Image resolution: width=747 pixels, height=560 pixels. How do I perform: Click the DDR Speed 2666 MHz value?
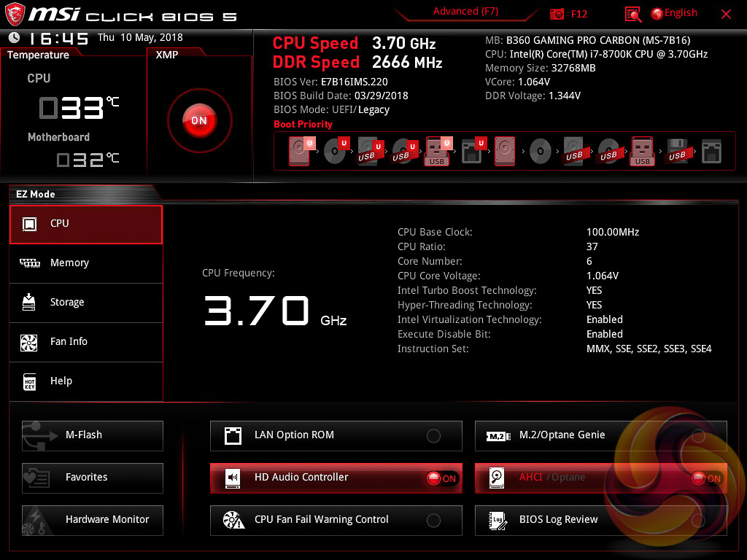[x=407, y=63]
